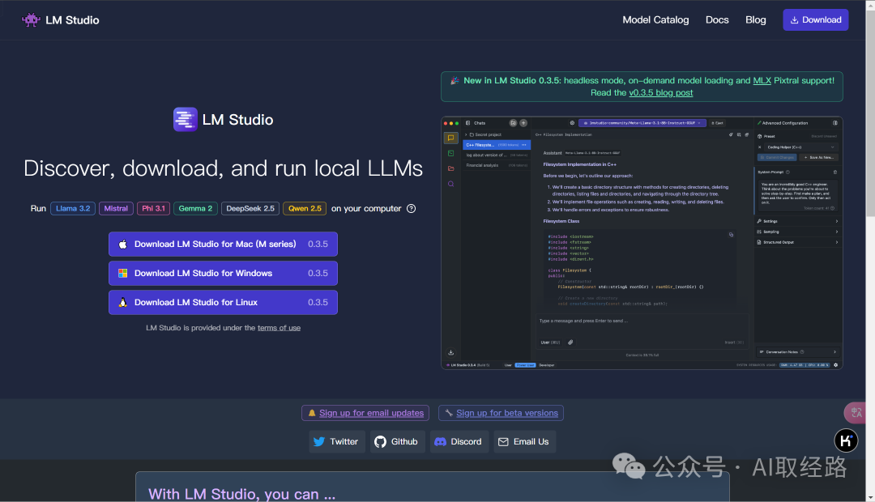Open the Discord link
875x502 pixels.
[459, 442]
